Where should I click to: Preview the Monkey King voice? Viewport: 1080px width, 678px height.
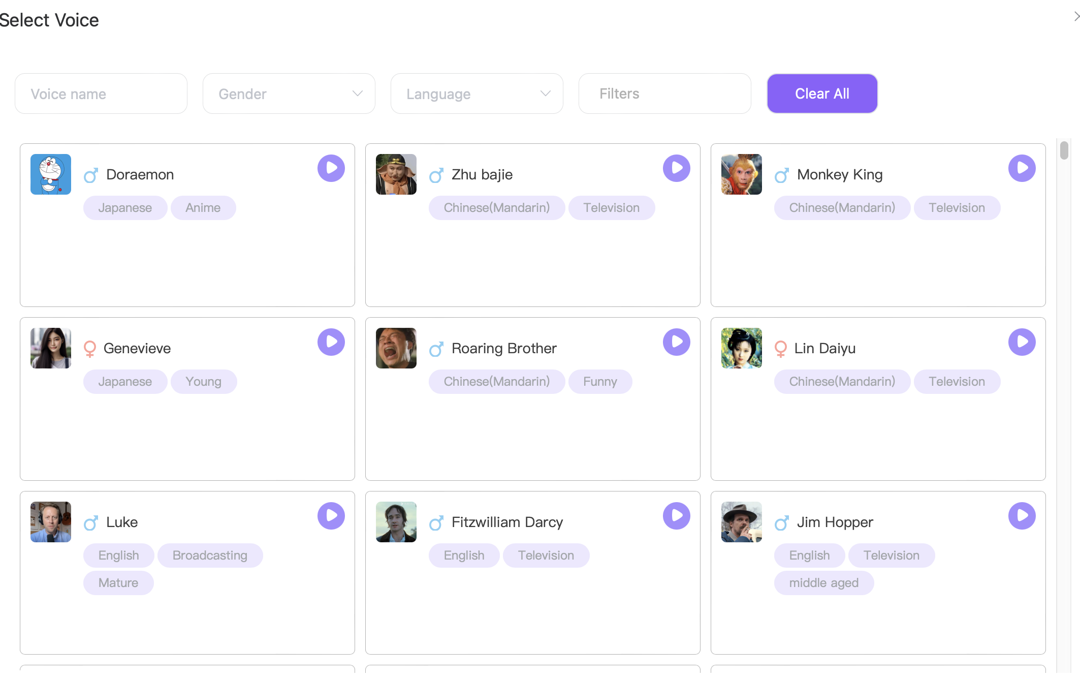point(1022,168)
